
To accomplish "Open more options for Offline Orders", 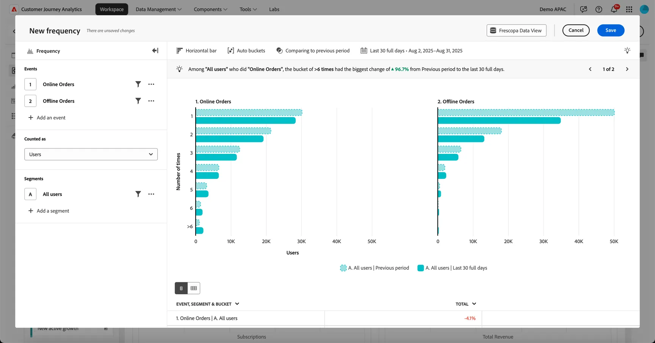I will 151,101.
